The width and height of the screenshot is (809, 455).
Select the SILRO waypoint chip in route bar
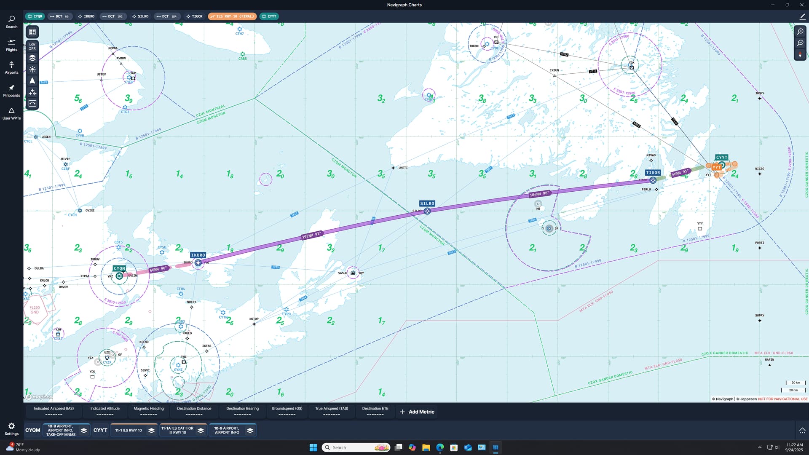140,16
